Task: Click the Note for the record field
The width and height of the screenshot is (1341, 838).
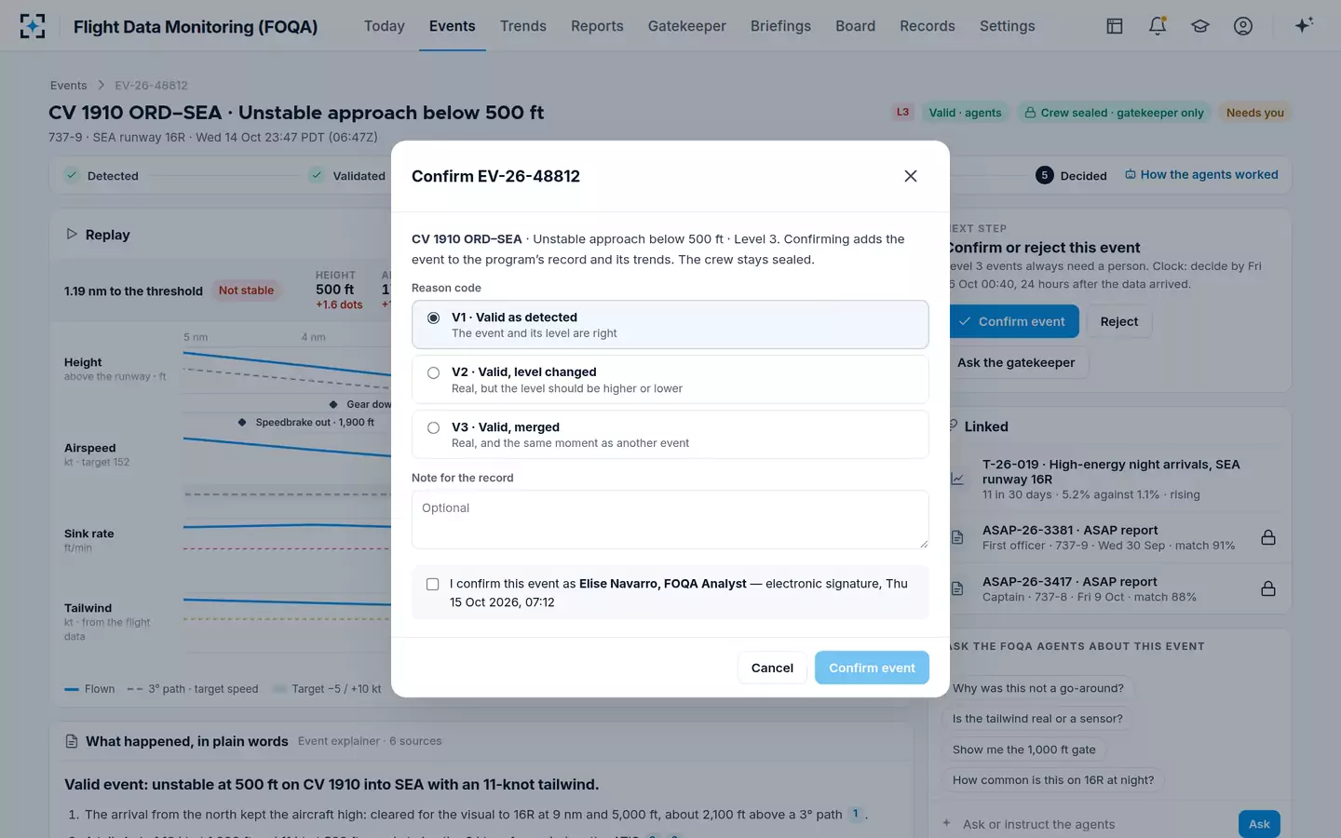Action: tap(670, 520)
